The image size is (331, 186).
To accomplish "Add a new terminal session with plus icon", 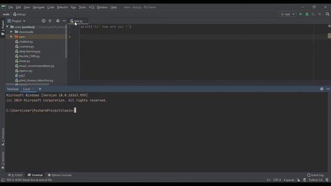I will 40,89.
